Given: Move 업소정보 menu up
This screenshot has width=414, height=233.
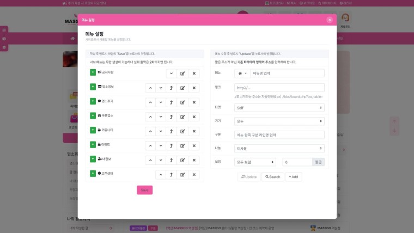Looking at the screenshot, I should 150,88.
